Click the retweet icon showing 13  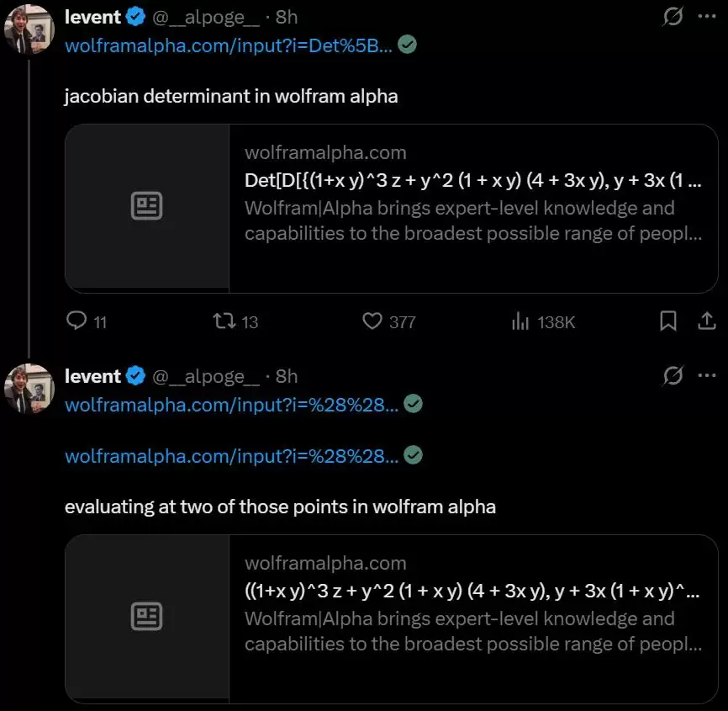[224, 321]
